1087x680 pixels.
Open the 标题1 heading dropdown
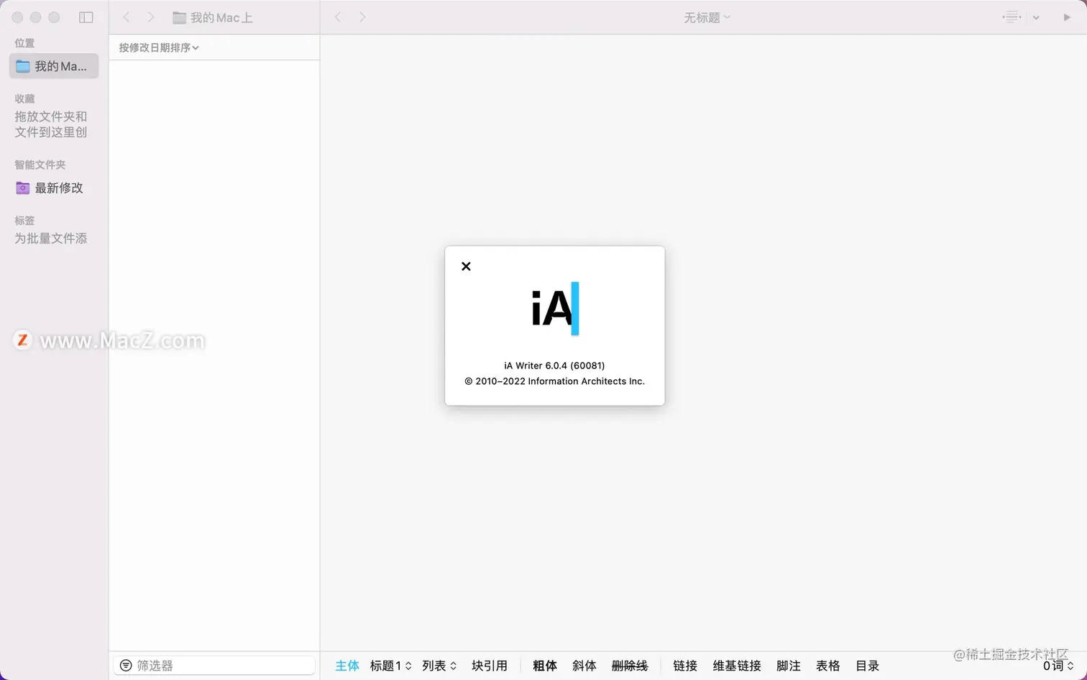pyautogui.click(x=391, y=666)
